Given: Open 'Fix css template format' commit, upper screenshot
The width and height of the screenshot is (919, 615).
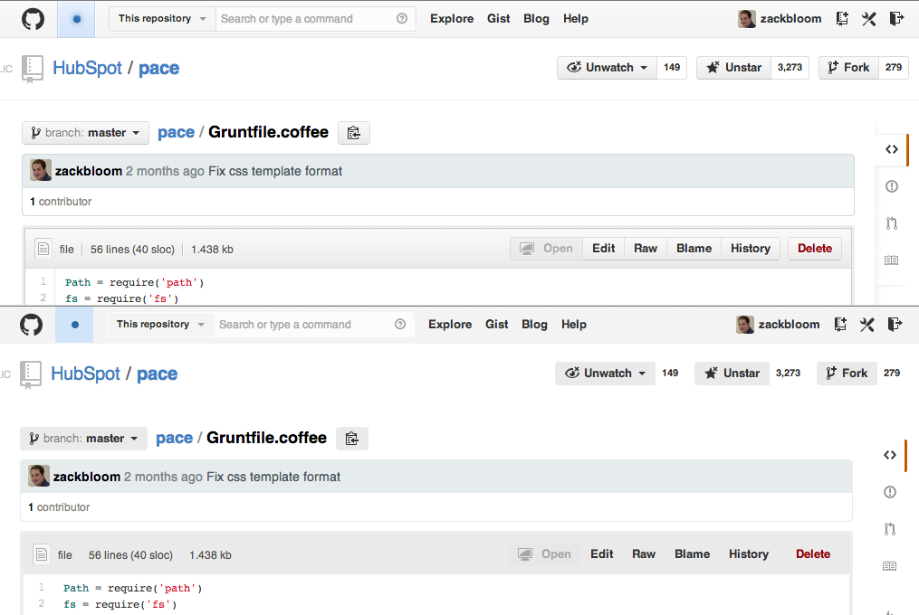Looking at the screenshot, I should (275, 171).
